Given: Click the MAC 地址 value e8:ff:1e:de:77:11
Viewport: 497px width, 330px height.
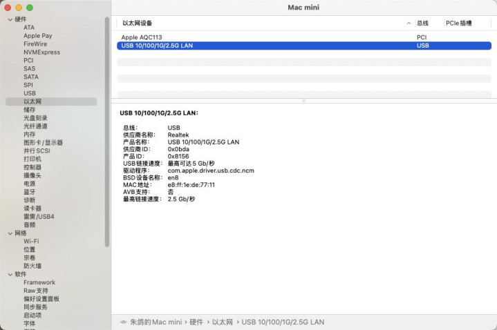Looking at the screenshot, I should 191,185.
